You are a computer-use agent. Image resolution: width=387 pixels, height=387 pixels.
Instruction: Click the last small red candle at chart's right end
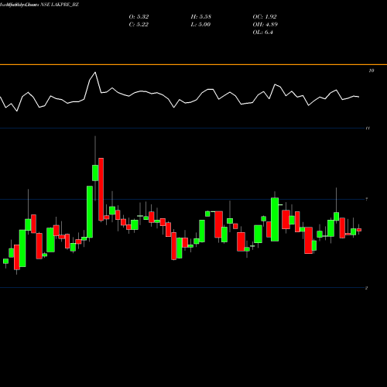coord(359,230)
